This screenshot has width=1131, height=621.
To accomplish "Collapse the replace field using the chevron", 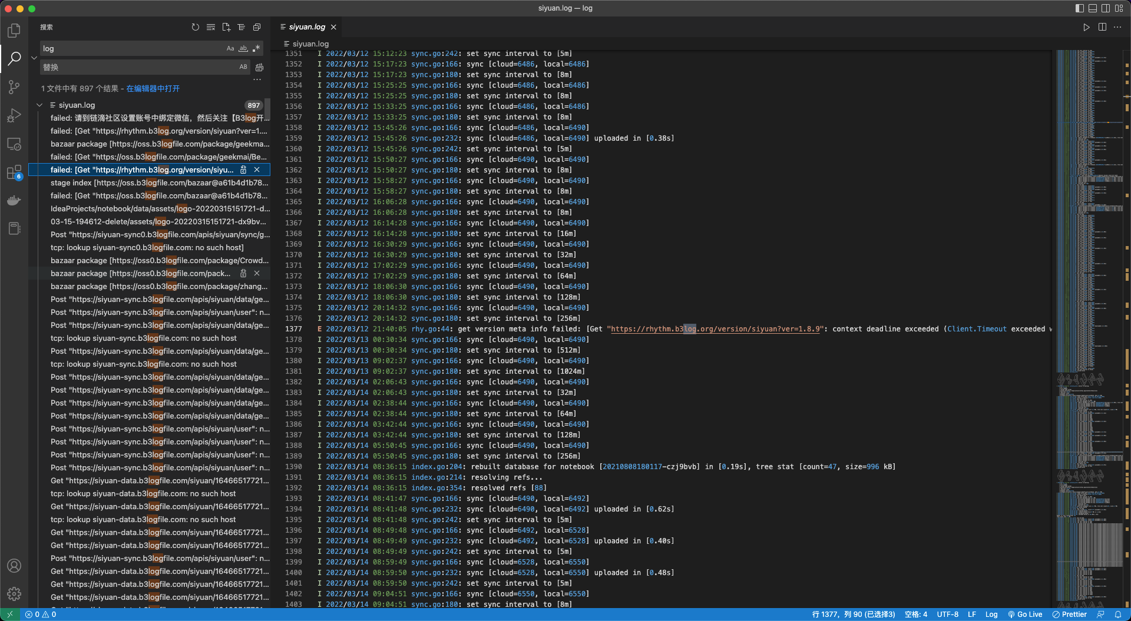I will (x=34, y=58).
